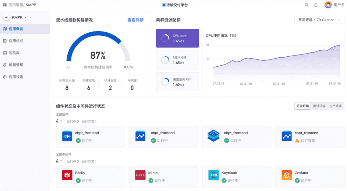Click the 用户名 label in header
The image size is (347, 191).
[339, 5]
